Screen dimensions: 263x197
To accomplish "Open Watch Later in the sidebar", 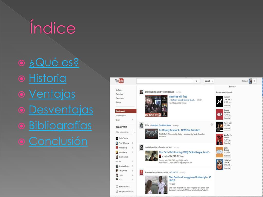I will (x=119, y=94).
